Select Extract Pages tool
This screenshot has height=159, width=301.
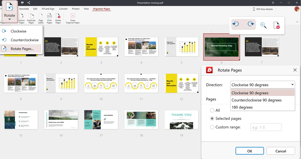click(22, 19)
